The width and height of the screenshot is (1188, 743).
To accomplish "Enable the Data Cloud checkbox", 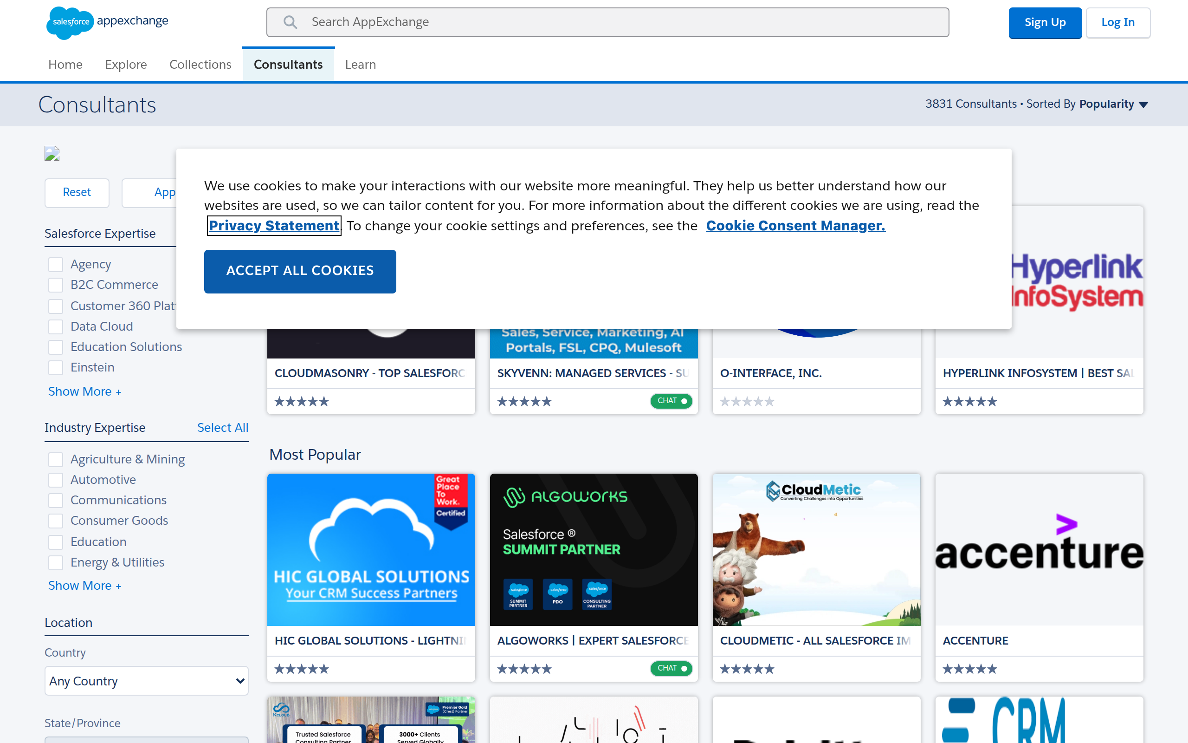I will [x=56, y=326].
